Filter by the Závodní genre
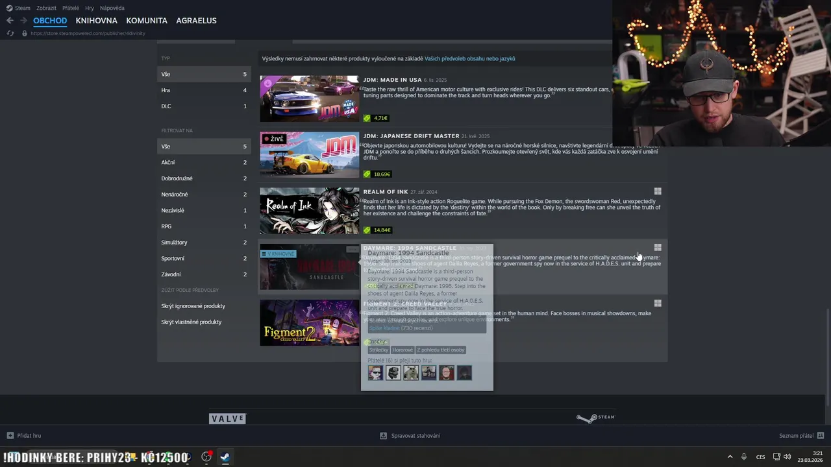Image resolution: width=831 pixels, height=467 pixels. coord(203,274)
